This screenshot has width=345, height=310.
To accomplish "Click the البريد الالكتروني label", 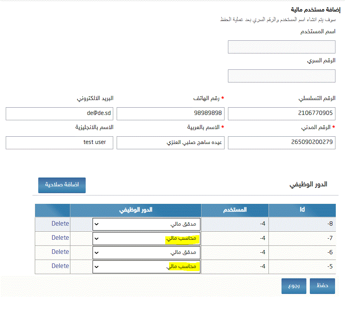I will point(95,98).
